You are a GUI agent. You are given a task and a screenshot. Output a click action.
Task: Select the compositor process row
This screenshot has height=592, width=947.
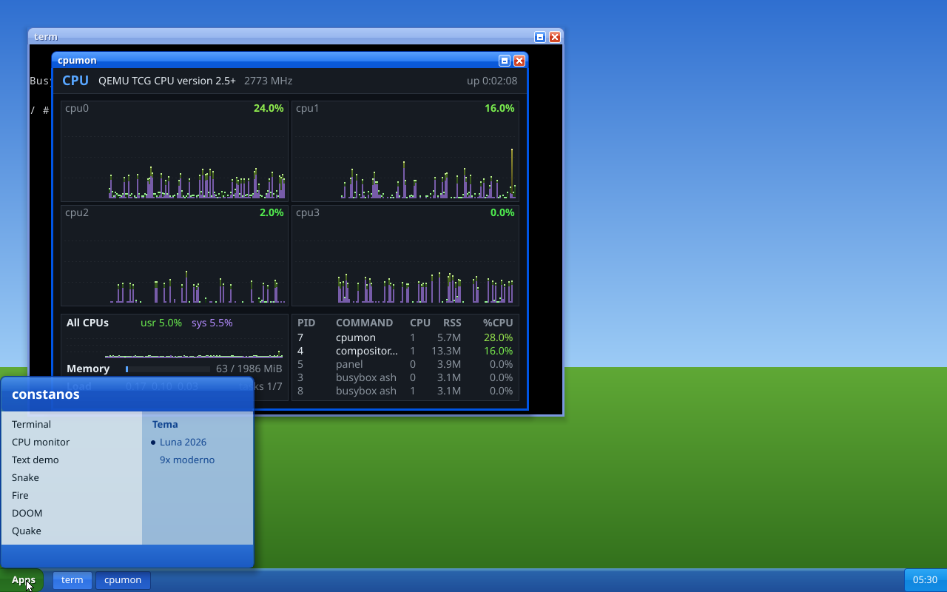tap(405, 351)
